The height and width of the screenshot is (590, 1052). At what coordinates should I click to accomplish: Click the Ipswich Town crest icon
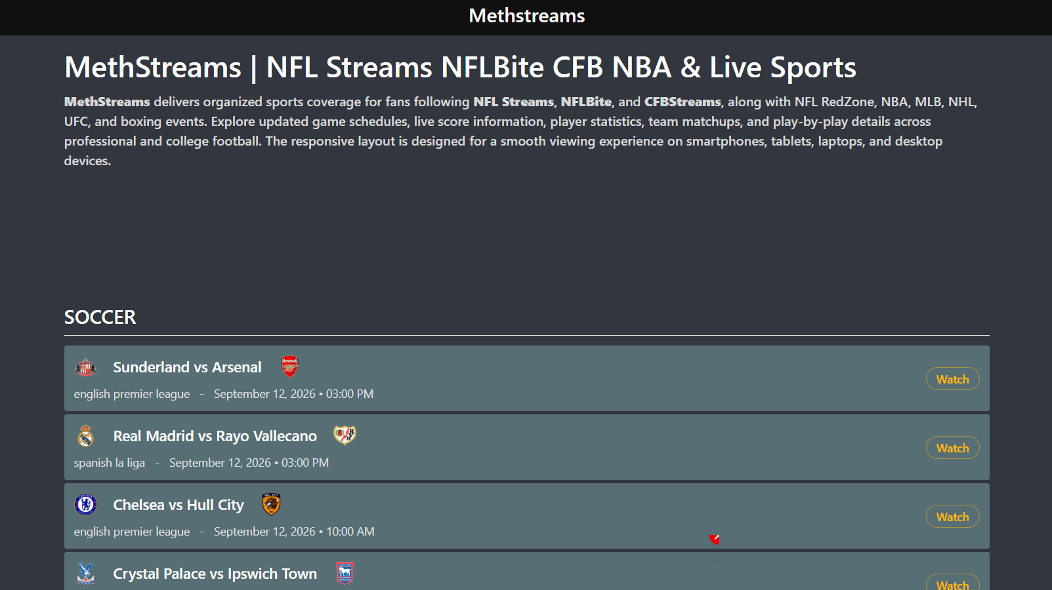345,573
